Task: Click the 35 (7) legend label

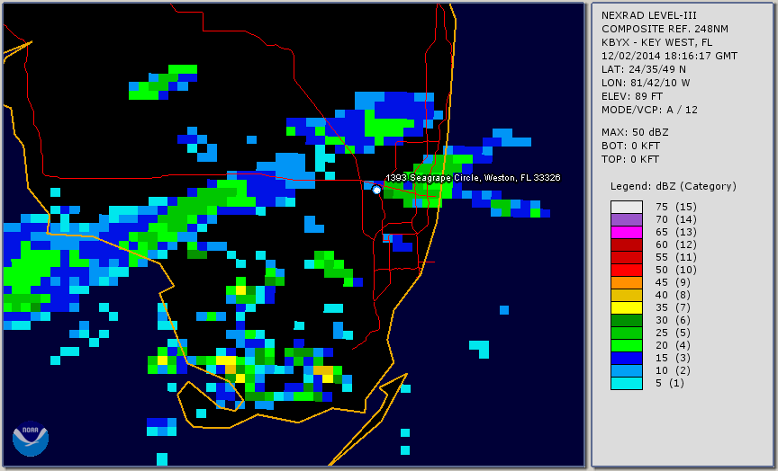Action: pyautogui.click(x=673, y=308)
